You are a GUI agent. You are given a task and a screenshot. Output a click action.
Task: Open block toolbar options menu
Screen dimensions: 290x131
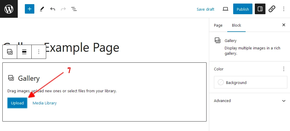(38, 52)
